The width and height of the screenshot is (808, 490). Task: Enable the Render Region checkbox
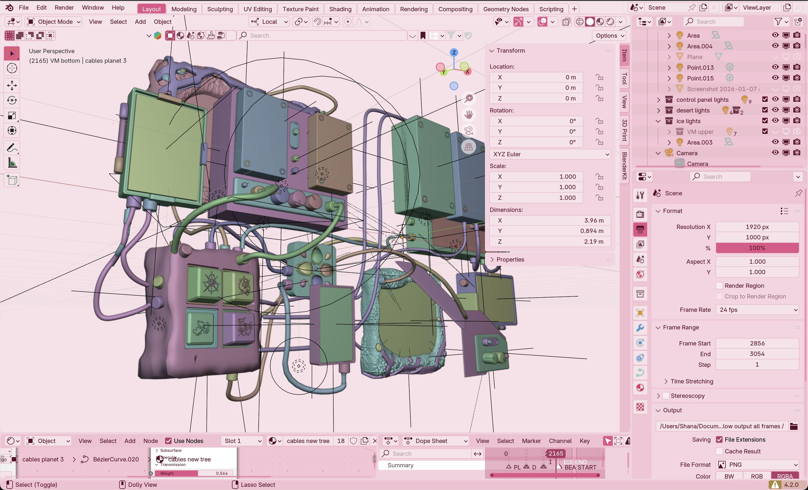(719, 286)
